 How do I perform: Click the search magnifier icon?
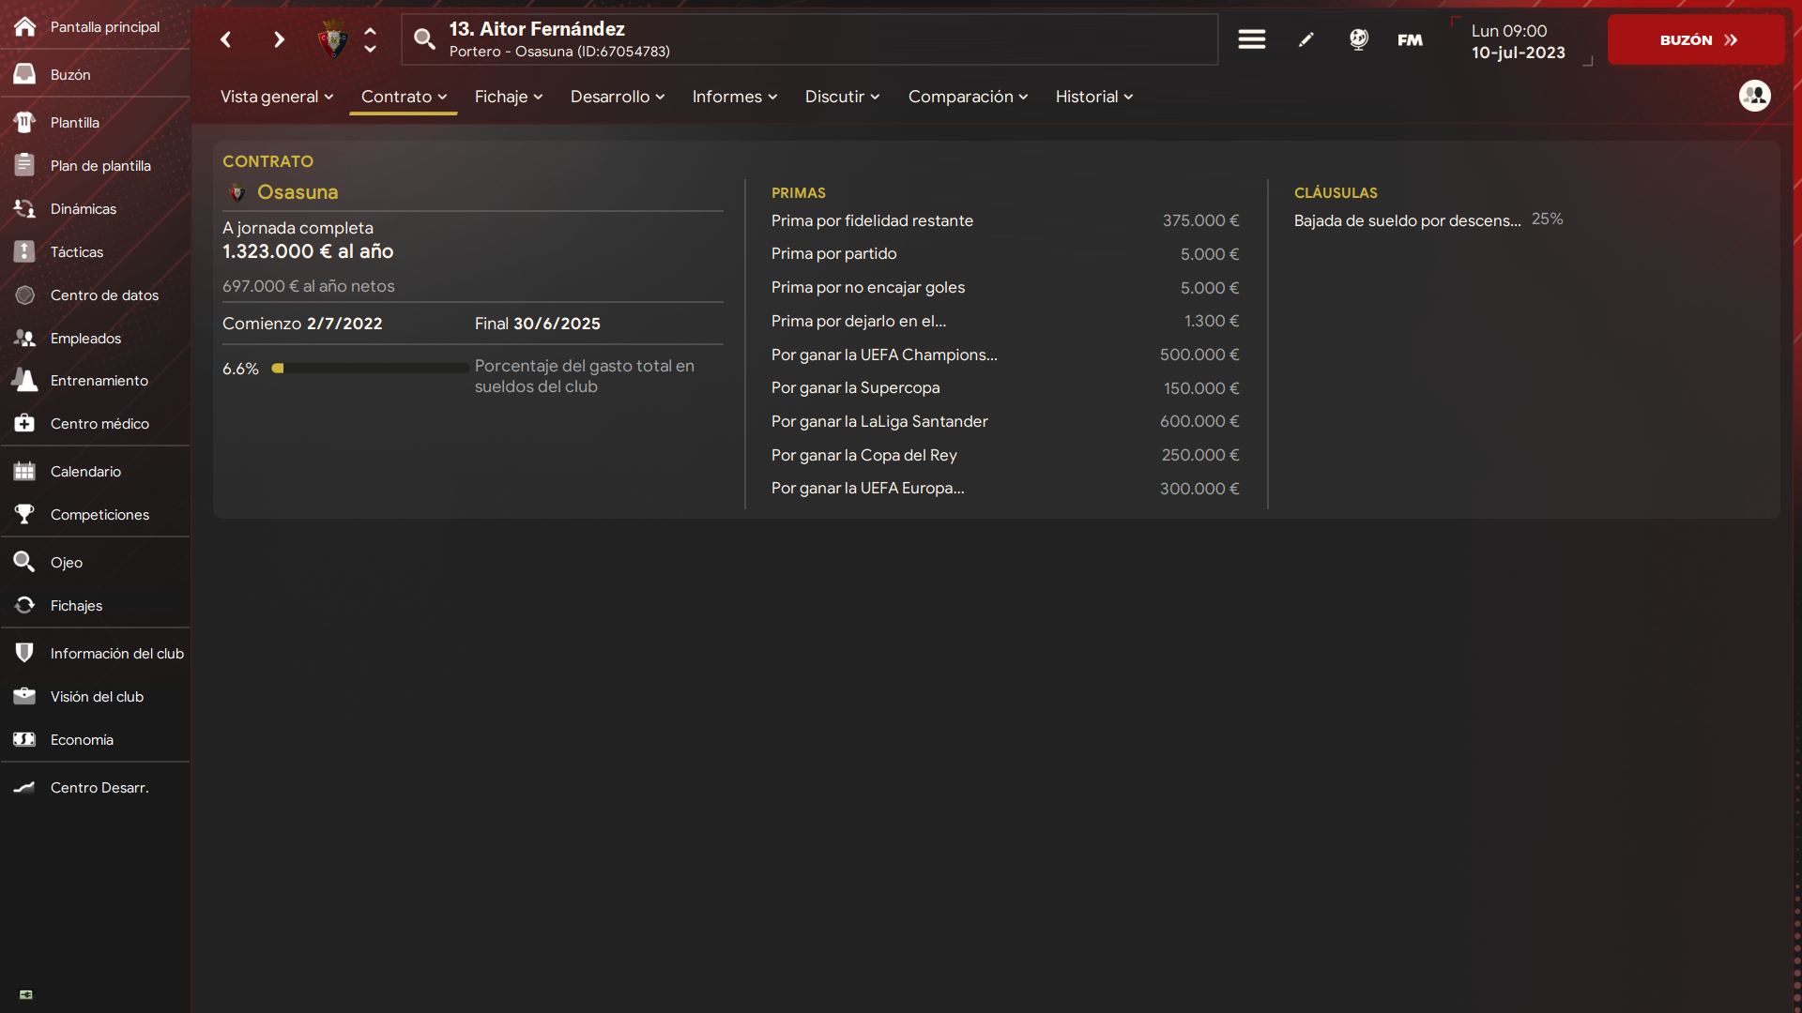[x=424, y=39]
